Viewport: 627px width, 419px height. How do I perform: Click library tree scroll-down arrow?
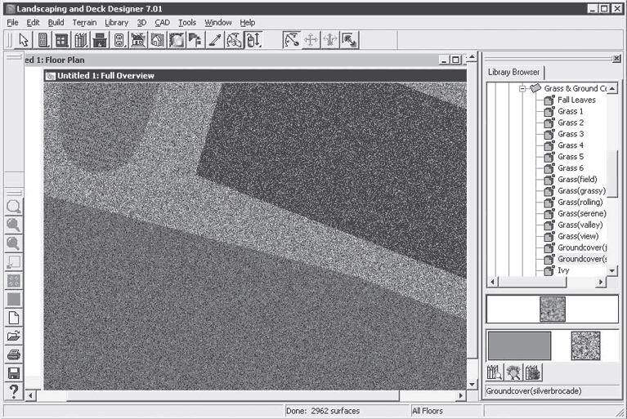point(613,270)
